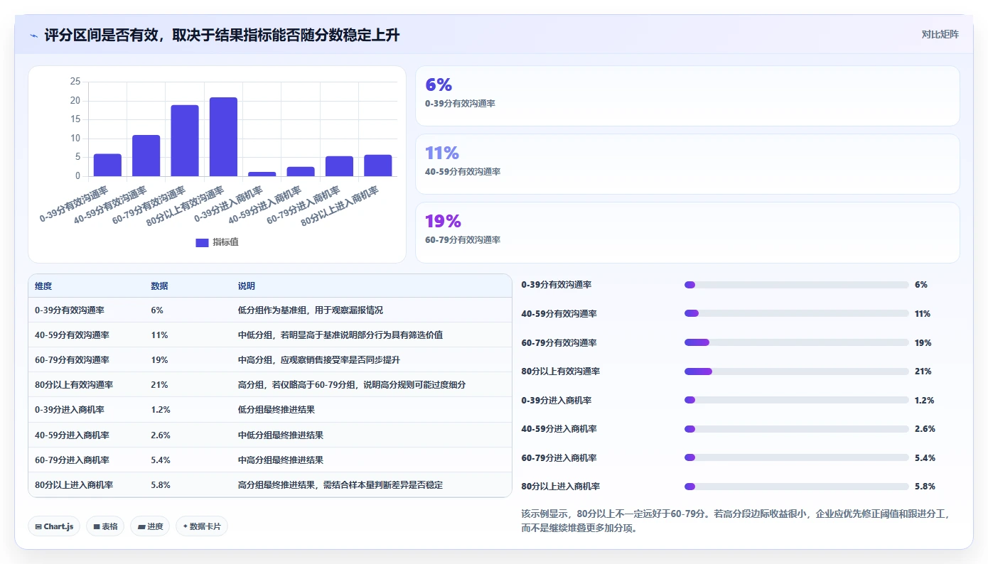
Task: Click the 21% value in table
Action: tap(160, 385)
